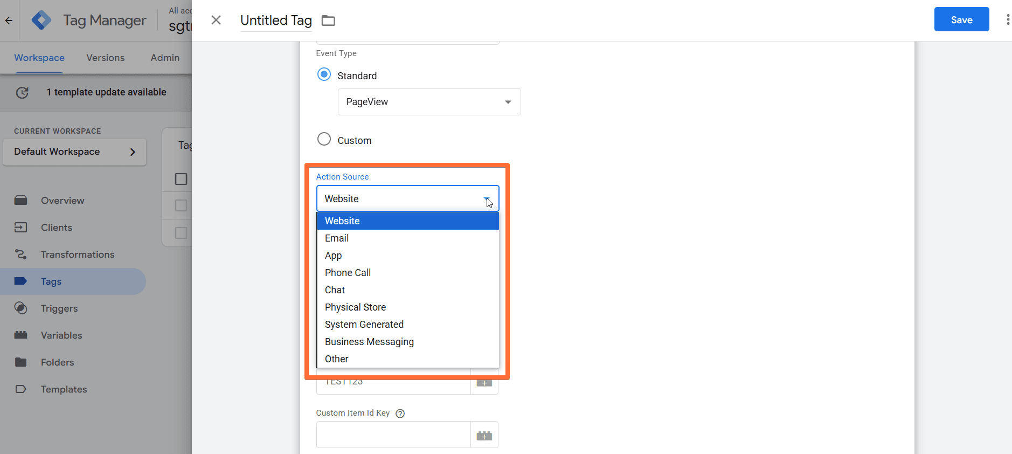Go to Folders in the sidebar
This screenshot has width=1012, height=454.
[58, 362]
